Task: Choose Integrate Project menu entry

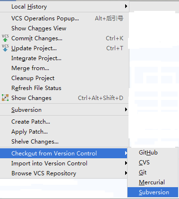Action: [x=64, y=58]
